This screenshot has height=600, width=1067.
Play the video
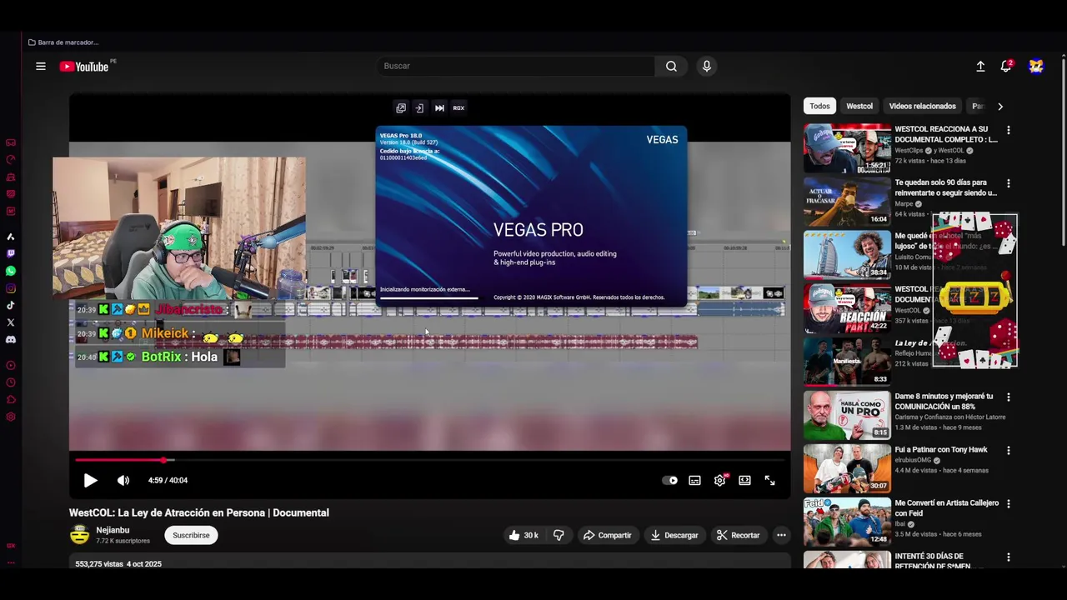click(x=90, y=480)
